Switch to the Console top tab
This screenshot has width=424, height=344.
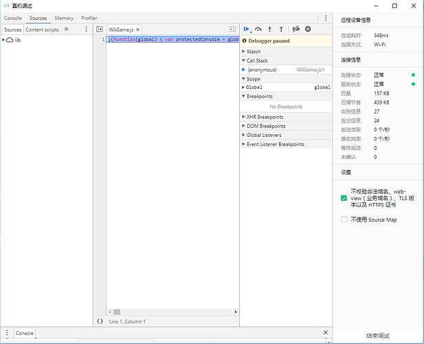(x=12, y=18)
